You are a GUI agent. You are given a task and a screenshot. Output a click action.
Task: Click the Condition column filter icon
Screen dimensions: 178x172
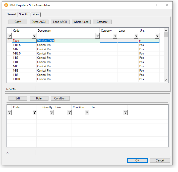tap(87, 113)
